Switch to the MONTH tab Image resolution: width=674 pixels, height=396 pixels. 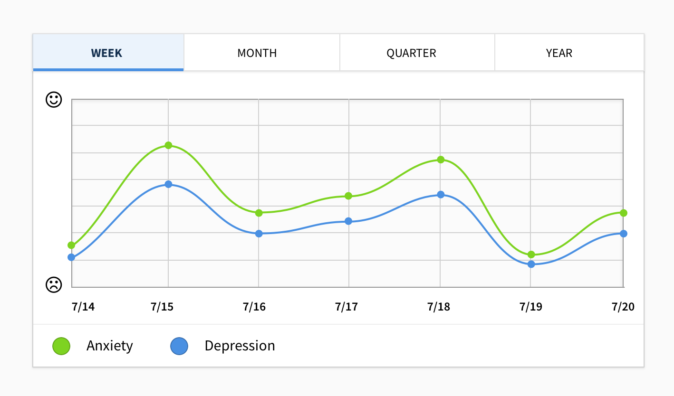click(257, 53)
